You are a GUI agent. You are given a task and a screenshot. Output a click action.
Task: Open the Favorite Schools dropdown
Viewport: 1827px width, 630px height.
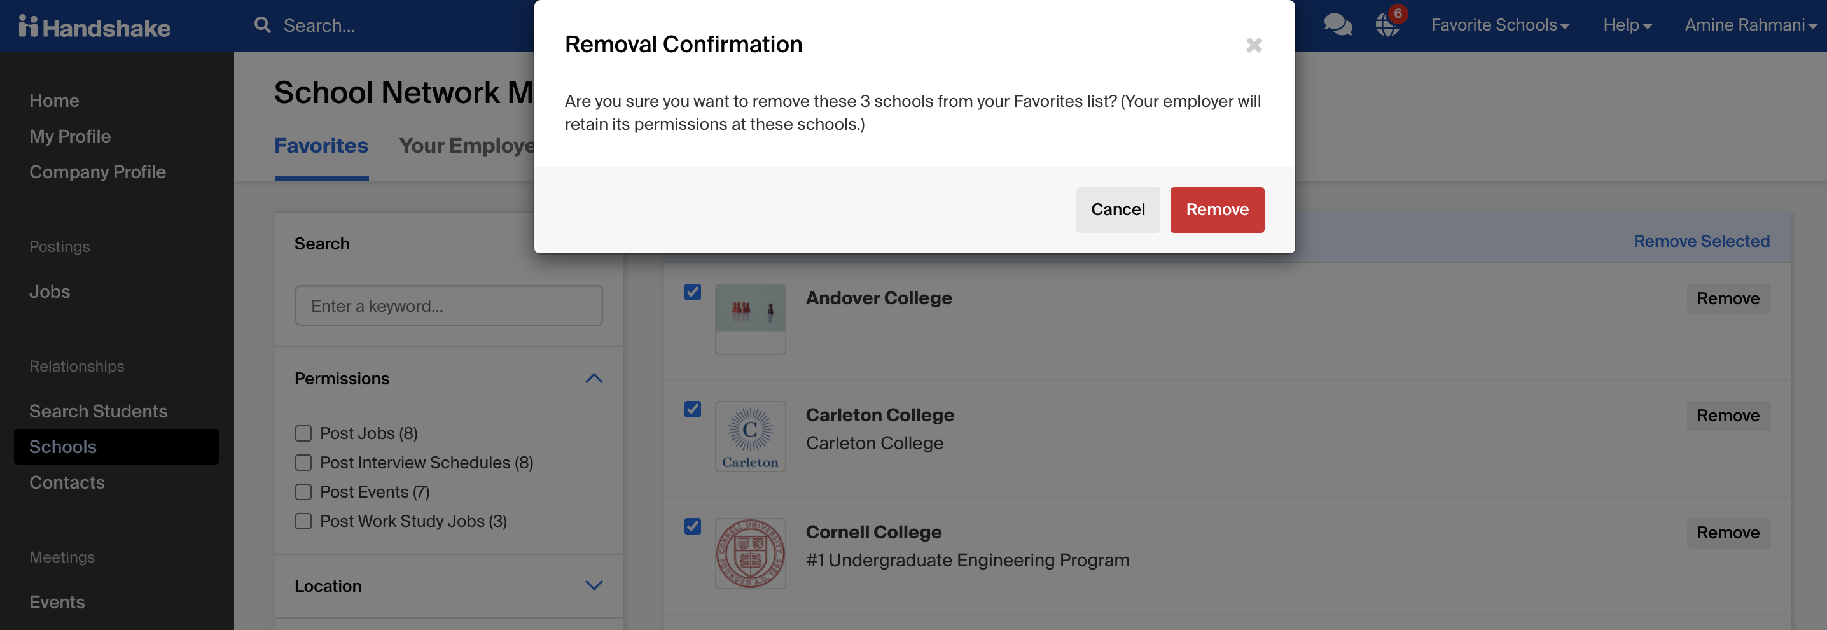click(x=1500, y=24)
